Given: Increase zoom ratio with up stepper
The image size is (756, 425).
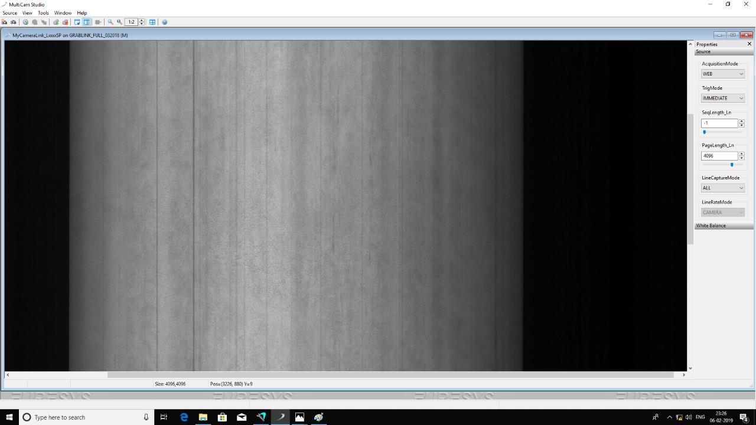Looking at the screenshot, I should pyautogui.click(x=142, y=21).
